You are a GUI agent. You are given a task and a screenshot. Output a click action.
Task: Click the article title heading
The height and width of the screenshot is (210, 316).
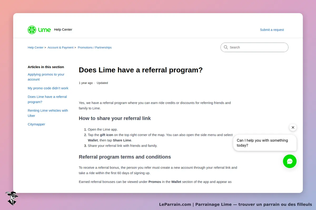pyautogui.click(x=141, y=70)
